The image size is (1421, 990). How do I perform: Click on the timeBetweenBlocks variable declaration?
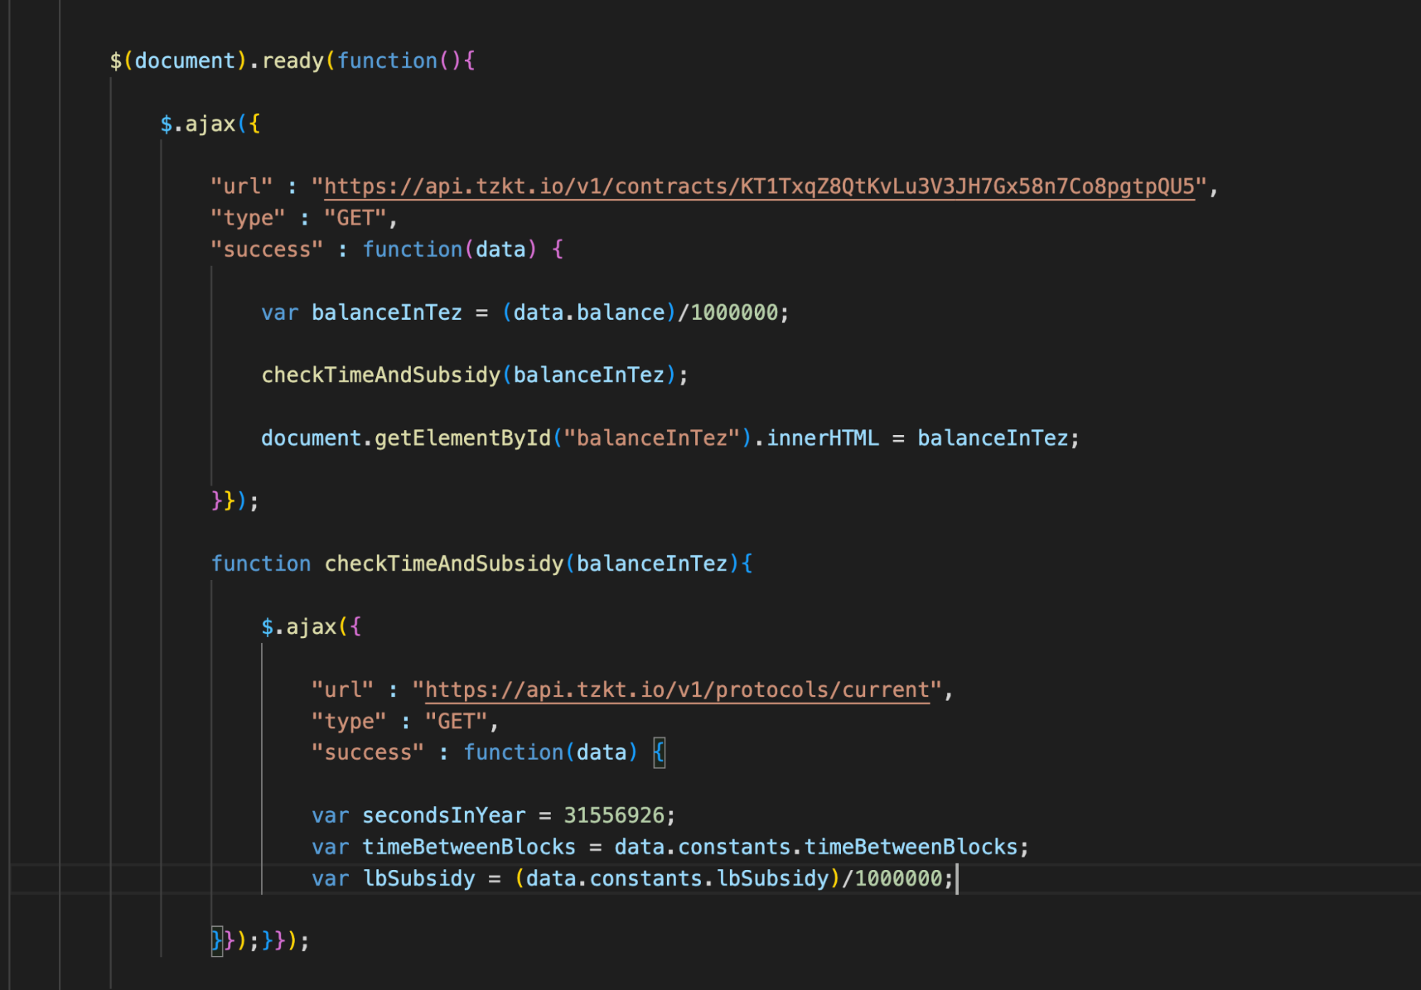[x=468, y=846]
